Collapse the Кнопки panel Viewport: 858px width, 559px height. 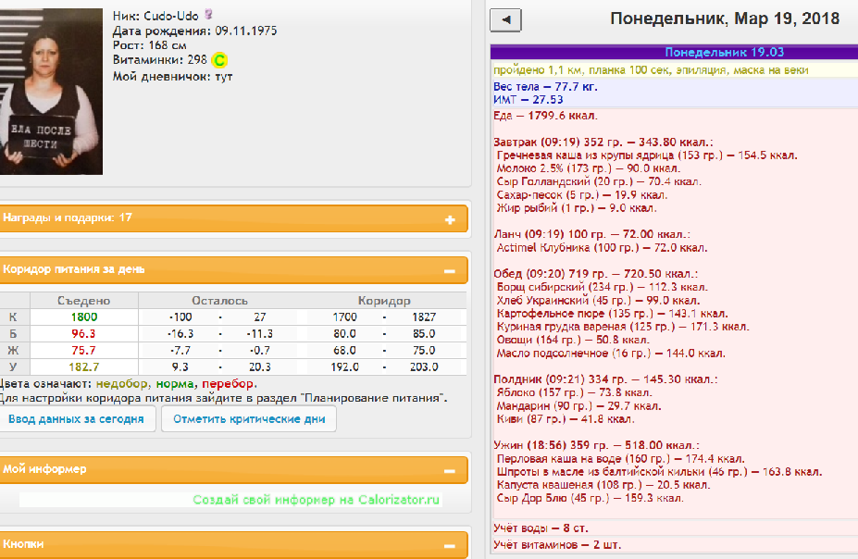[450, 546]
